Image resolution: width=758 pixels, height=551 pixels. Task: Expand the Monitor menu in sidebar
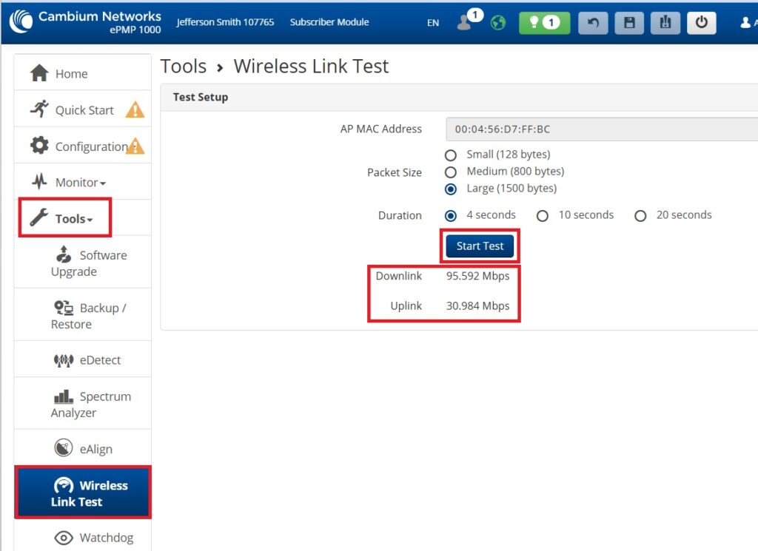pyautogui.click(x=80, y=183)
